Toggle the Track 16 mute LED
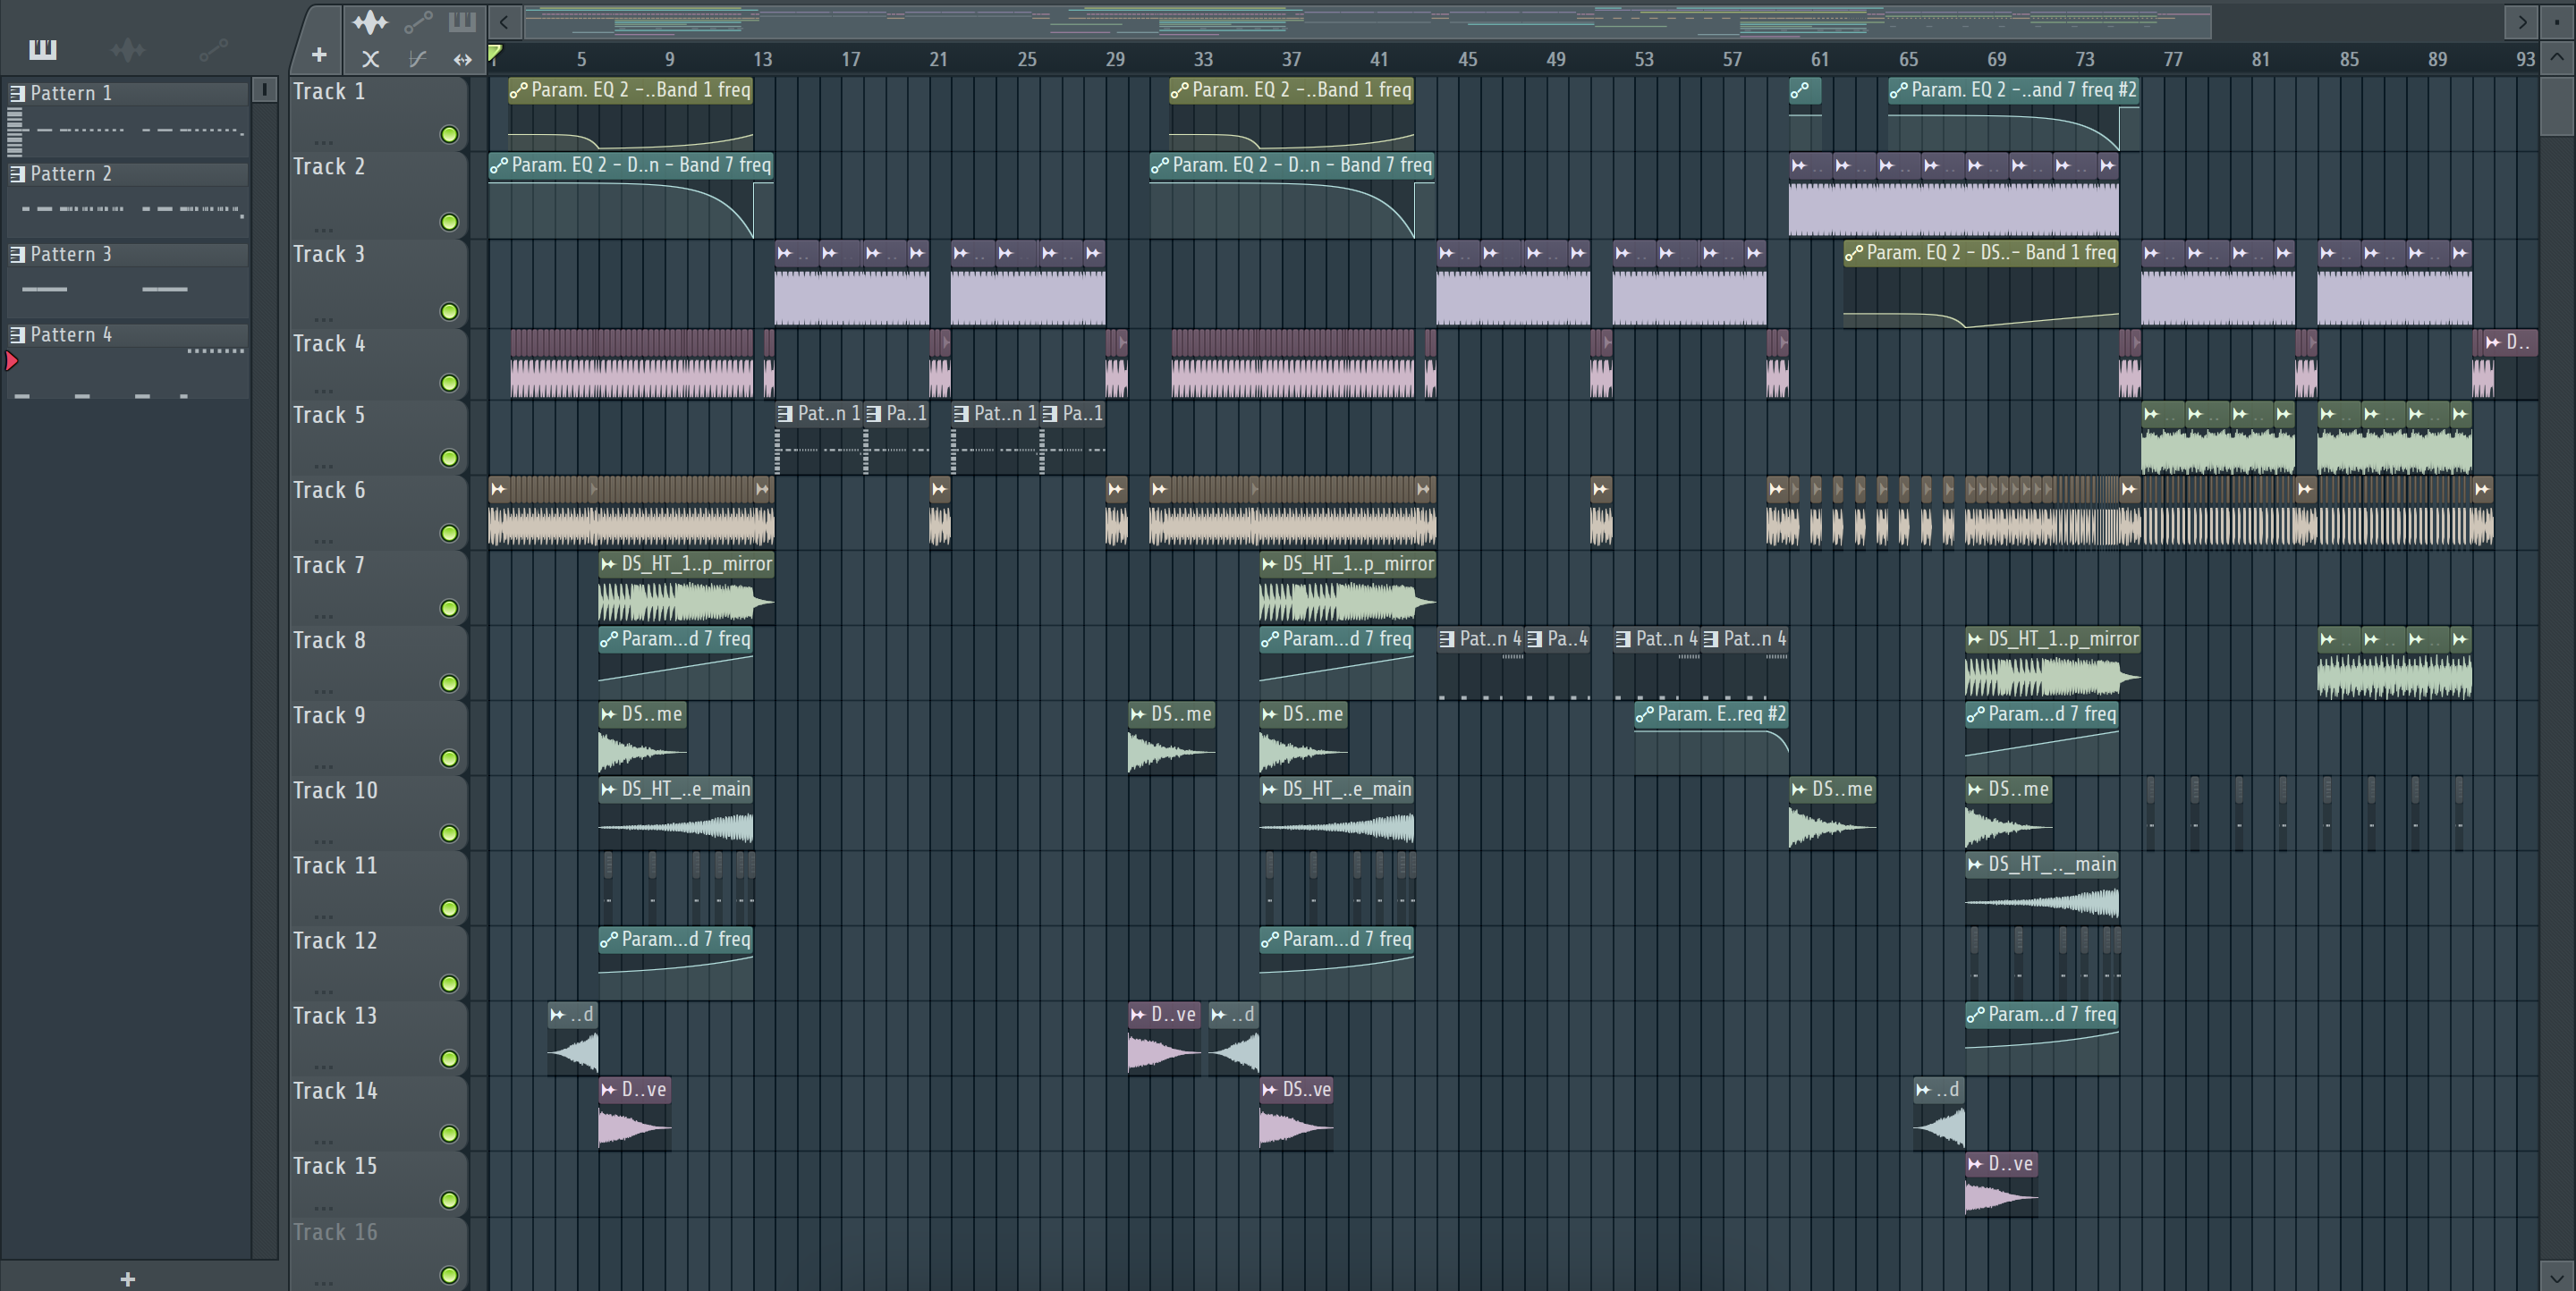Viewport: 2576px width, 1291px height. pyautogui.click(x=449, y=1275)
